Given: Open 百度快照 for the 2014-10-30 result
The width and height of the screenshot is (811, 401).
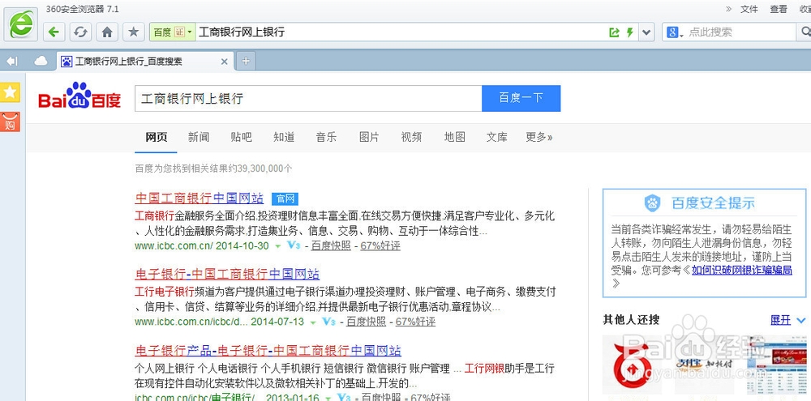Looking at the screenshot, I should [x=331, y=246].
